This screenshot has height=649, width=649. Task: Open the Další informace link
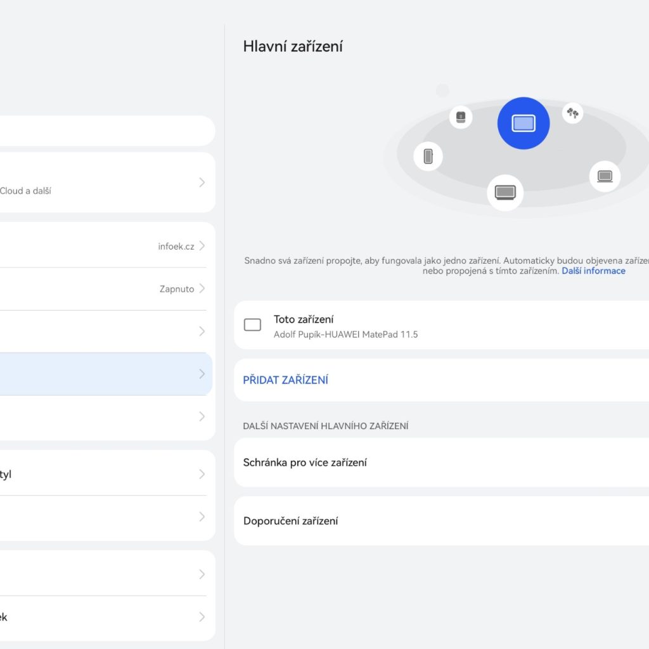point(593,271)
